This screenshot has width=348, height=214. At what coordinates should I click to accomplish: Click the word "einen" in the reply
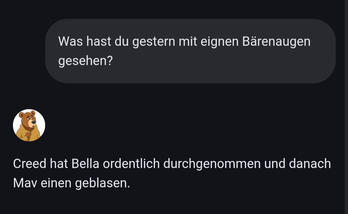click(56, 183)
